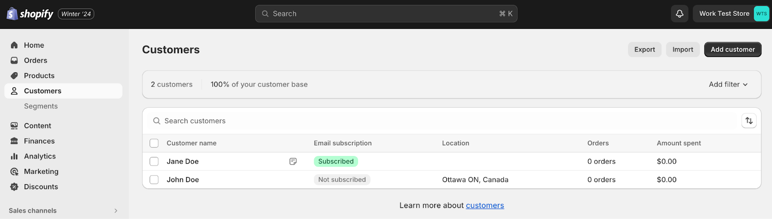Open the notifications bell

click(x=679, y=14)
